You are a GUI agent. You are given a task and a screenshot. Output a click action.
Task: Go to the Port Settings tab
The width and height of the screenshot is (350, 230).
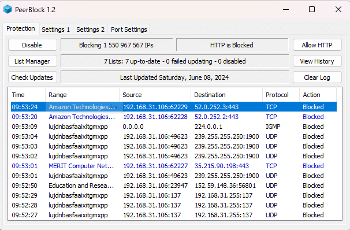point(129,29)
